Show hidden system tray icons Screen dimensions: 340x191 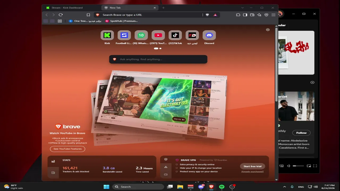click(x=284, y=187)
